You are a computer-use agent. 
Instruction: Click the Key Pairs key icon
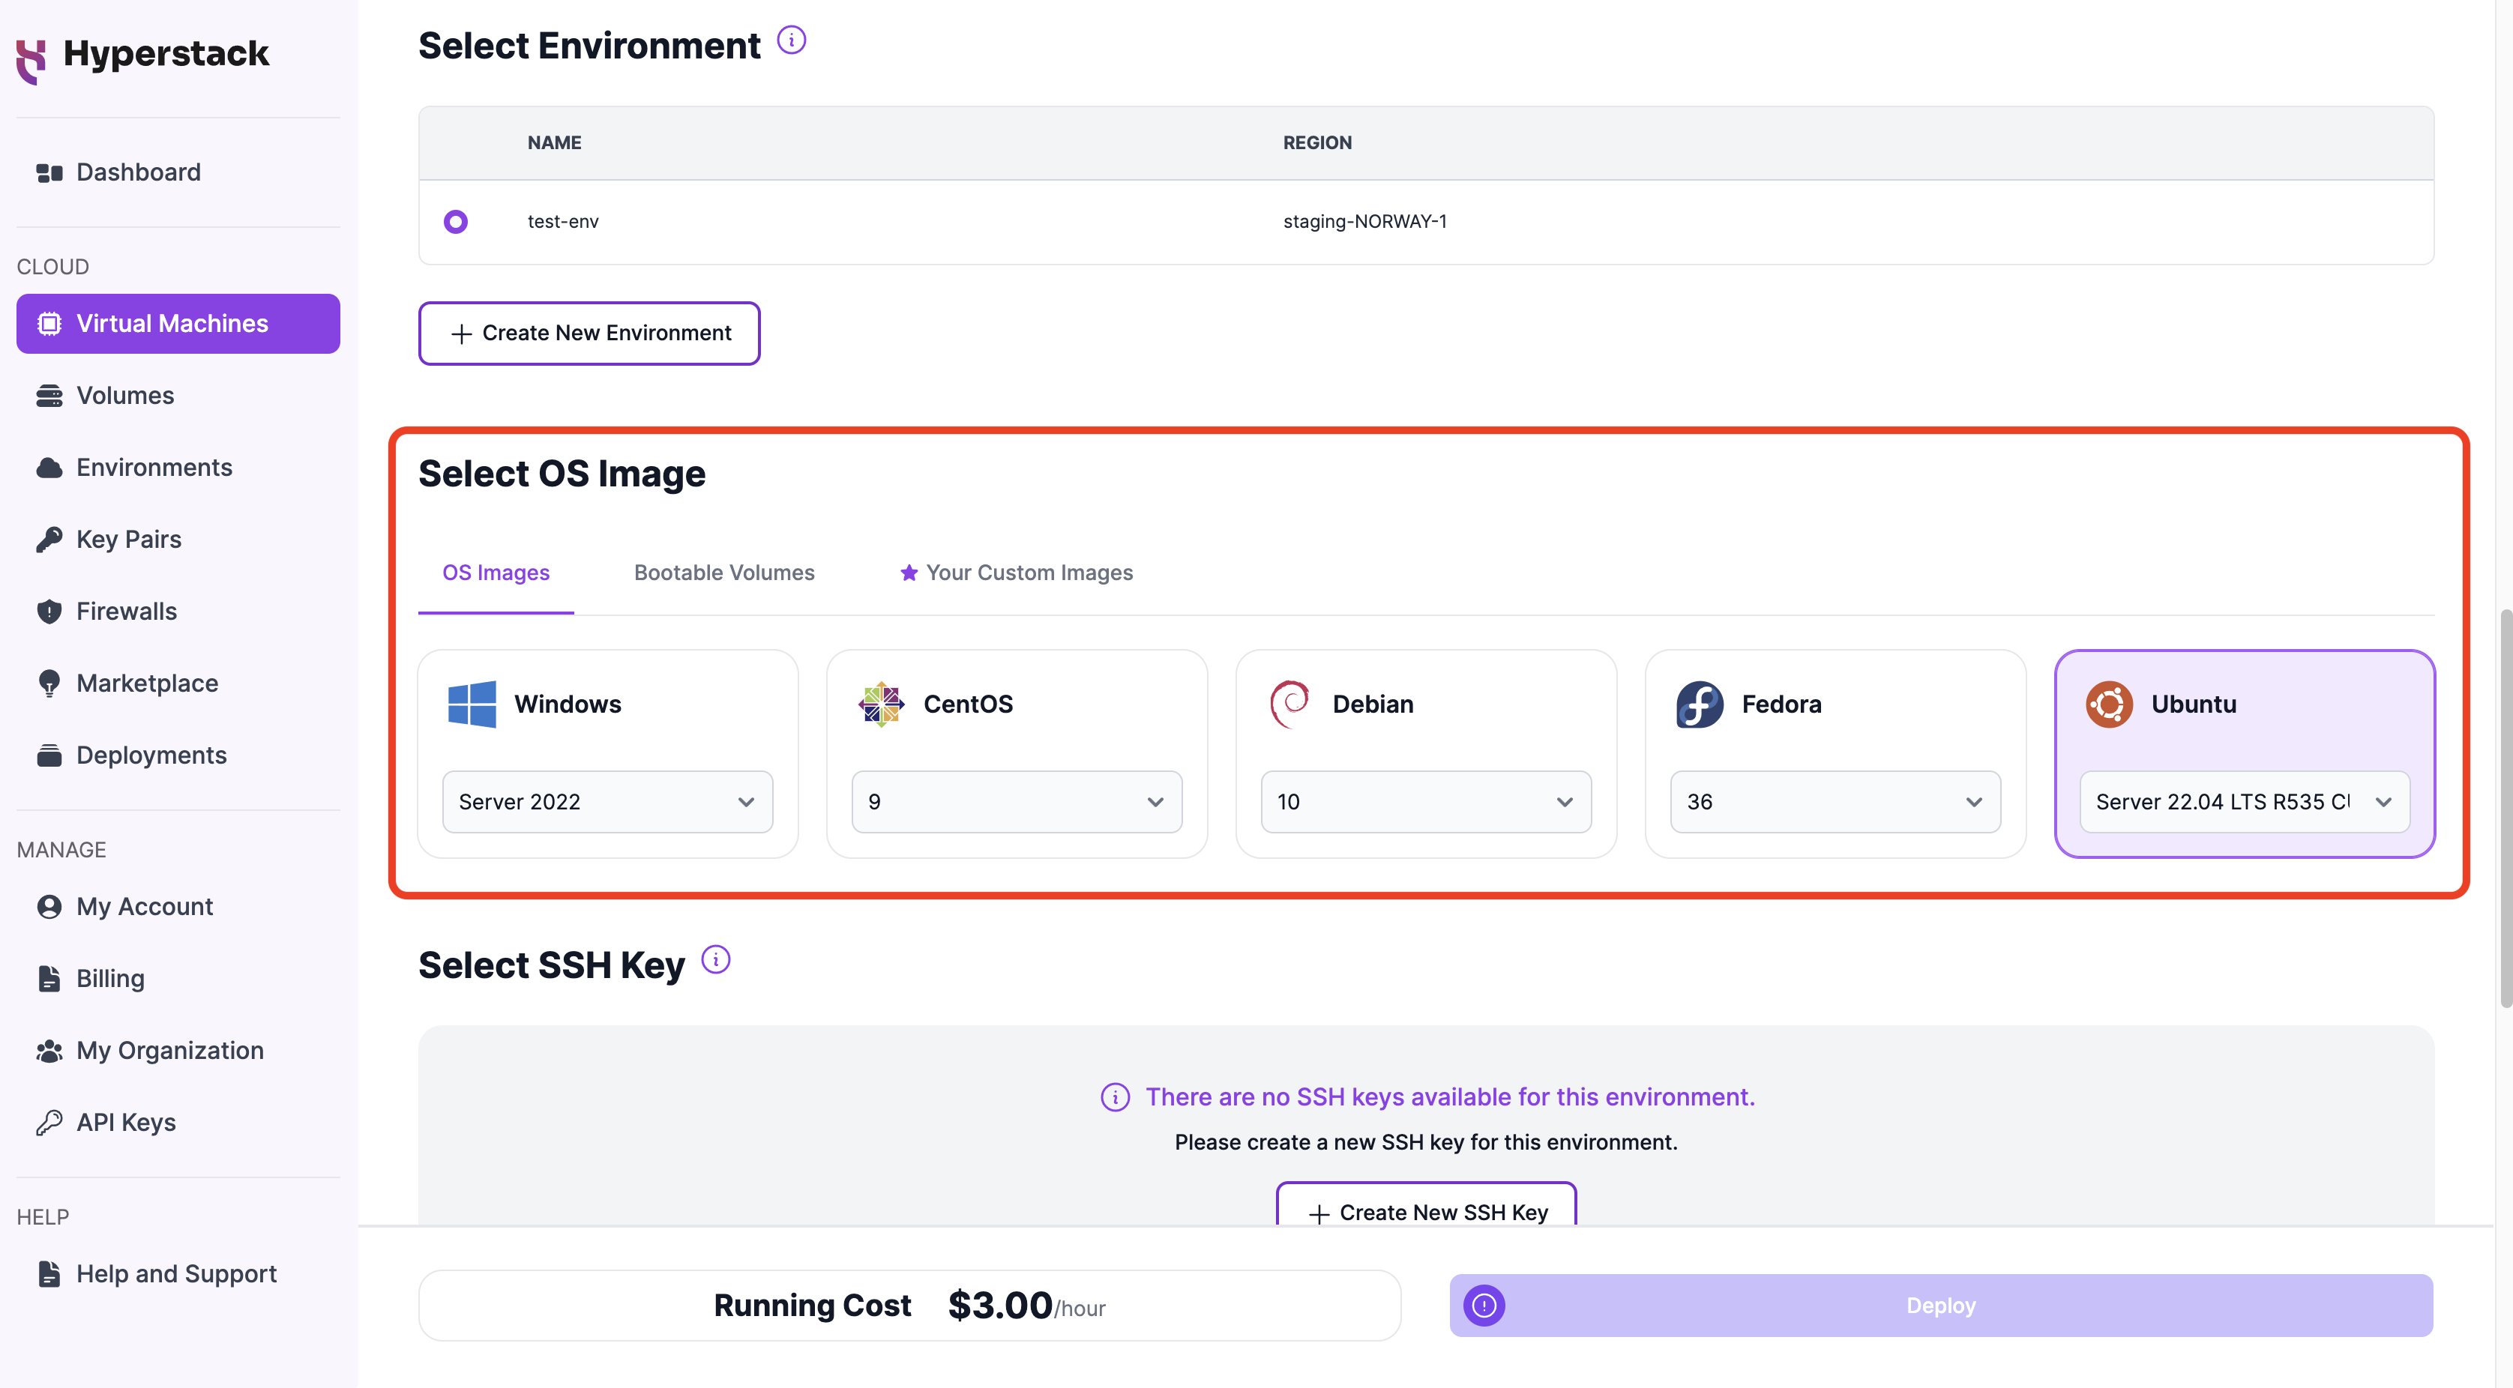coord(49,540)
